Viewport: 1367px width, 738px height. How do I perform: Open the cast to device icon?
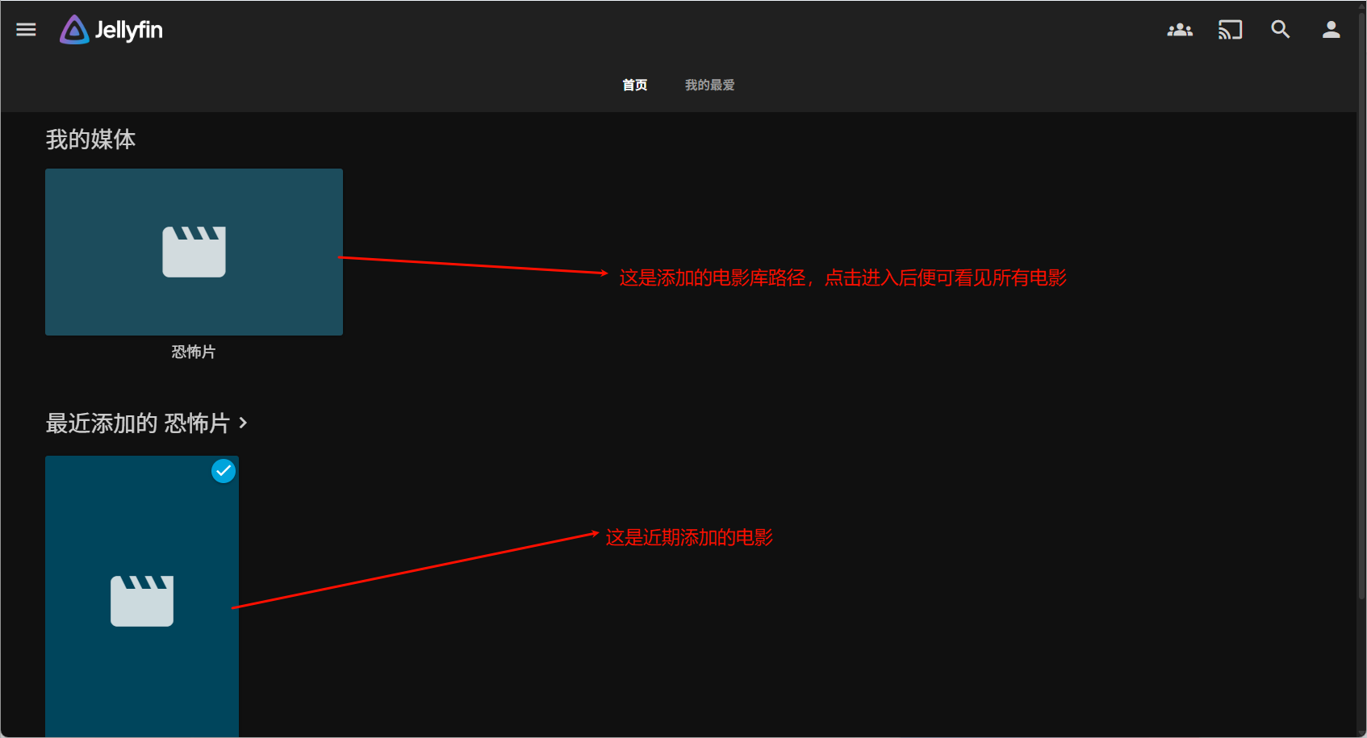[1230, 30]
